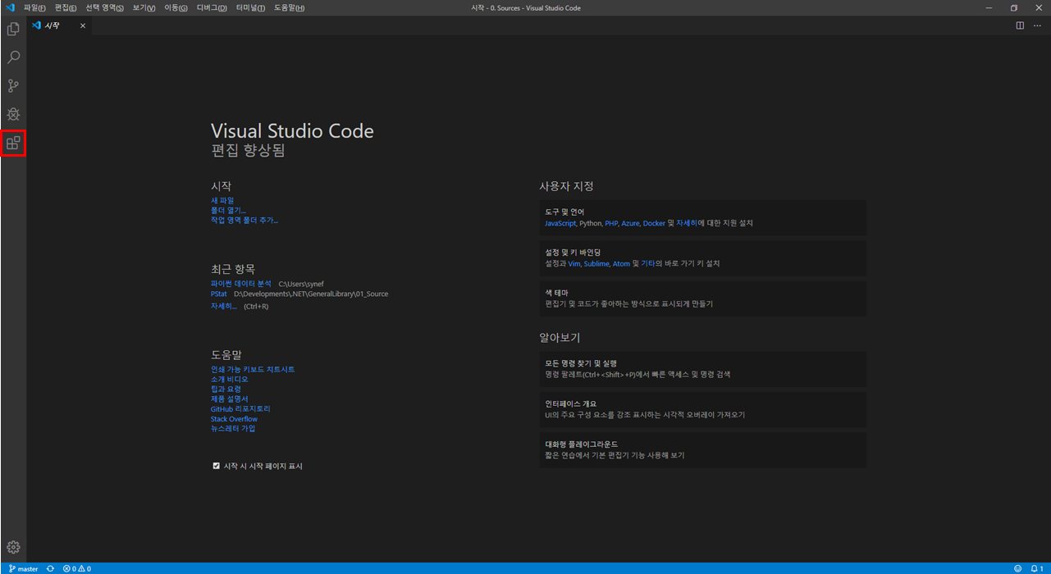The height and width of the screenshot is (574, 1051).
Task: Open the Source Control view icon
Action: 13,85
